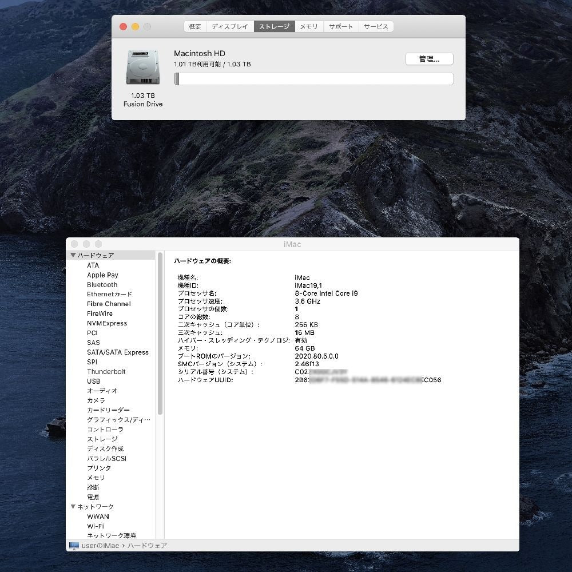Viewport: 572px width, 572px height.
Task: Click the Macintosh HD drive icon
Action: 142,68
